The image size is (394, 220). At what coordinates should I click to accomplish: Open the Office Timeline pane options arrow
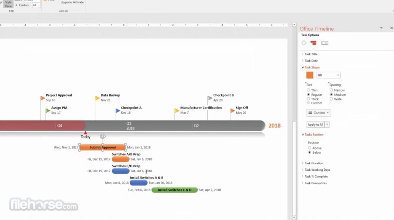(381, 28)
